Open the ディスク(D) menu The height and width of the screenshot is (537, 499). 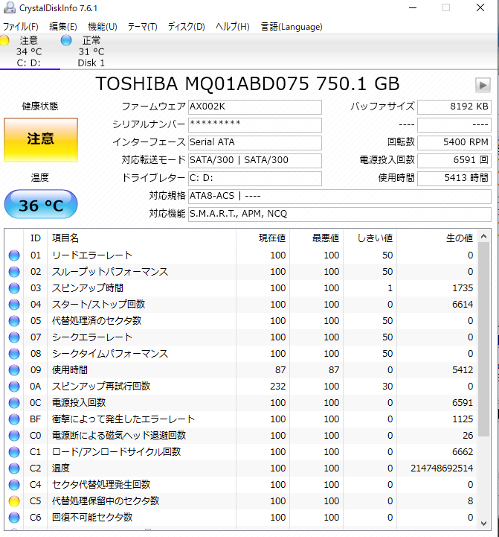coord(187,27)
